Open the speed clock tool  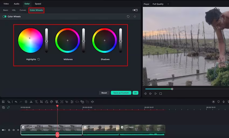click(x=46, y=102)
